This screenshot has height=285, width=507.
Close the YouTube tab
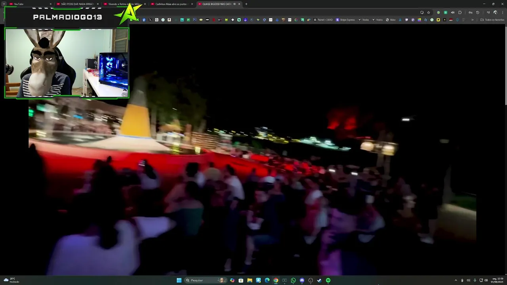(51, 4)
